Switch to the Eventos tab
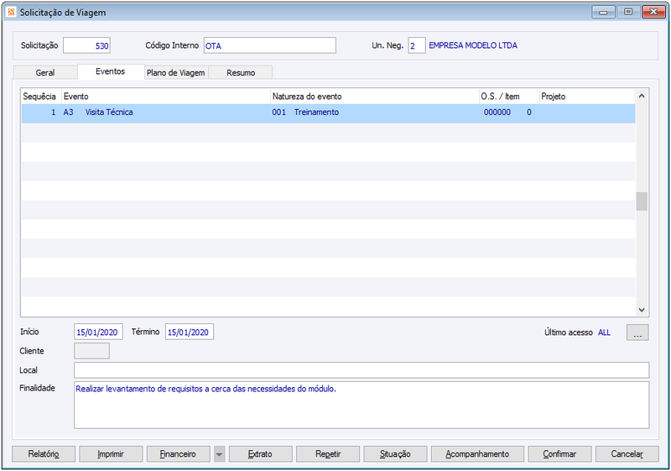The height and width of the screenshot is (471, 671). (111, 71)
